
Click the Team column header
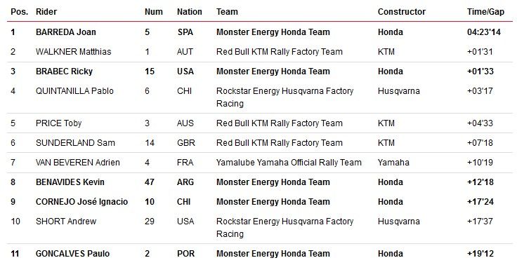pos(227,12)
